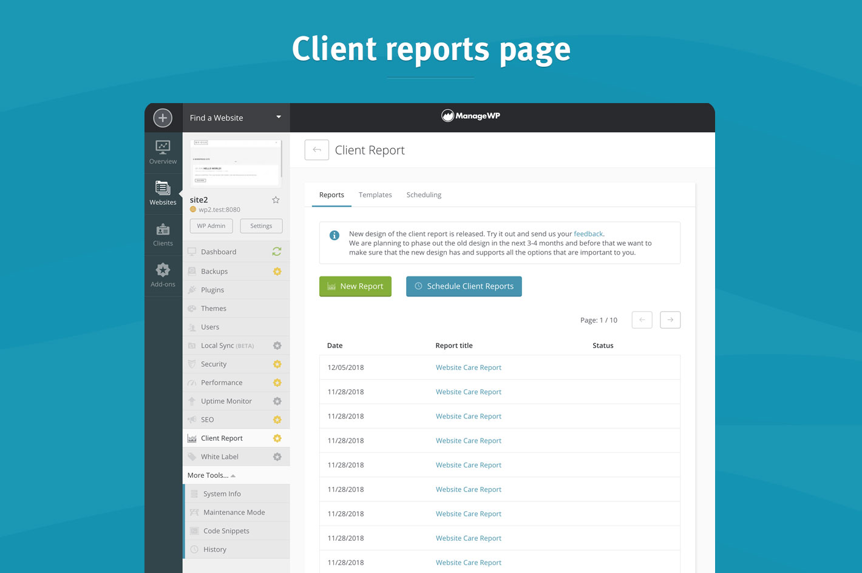Click the back arrow beside Client Report
Screen dimensions: 862x573
[316, 150]
